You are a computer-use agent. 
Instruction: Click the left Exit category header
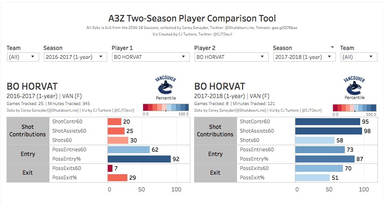(x=28, y=173)
